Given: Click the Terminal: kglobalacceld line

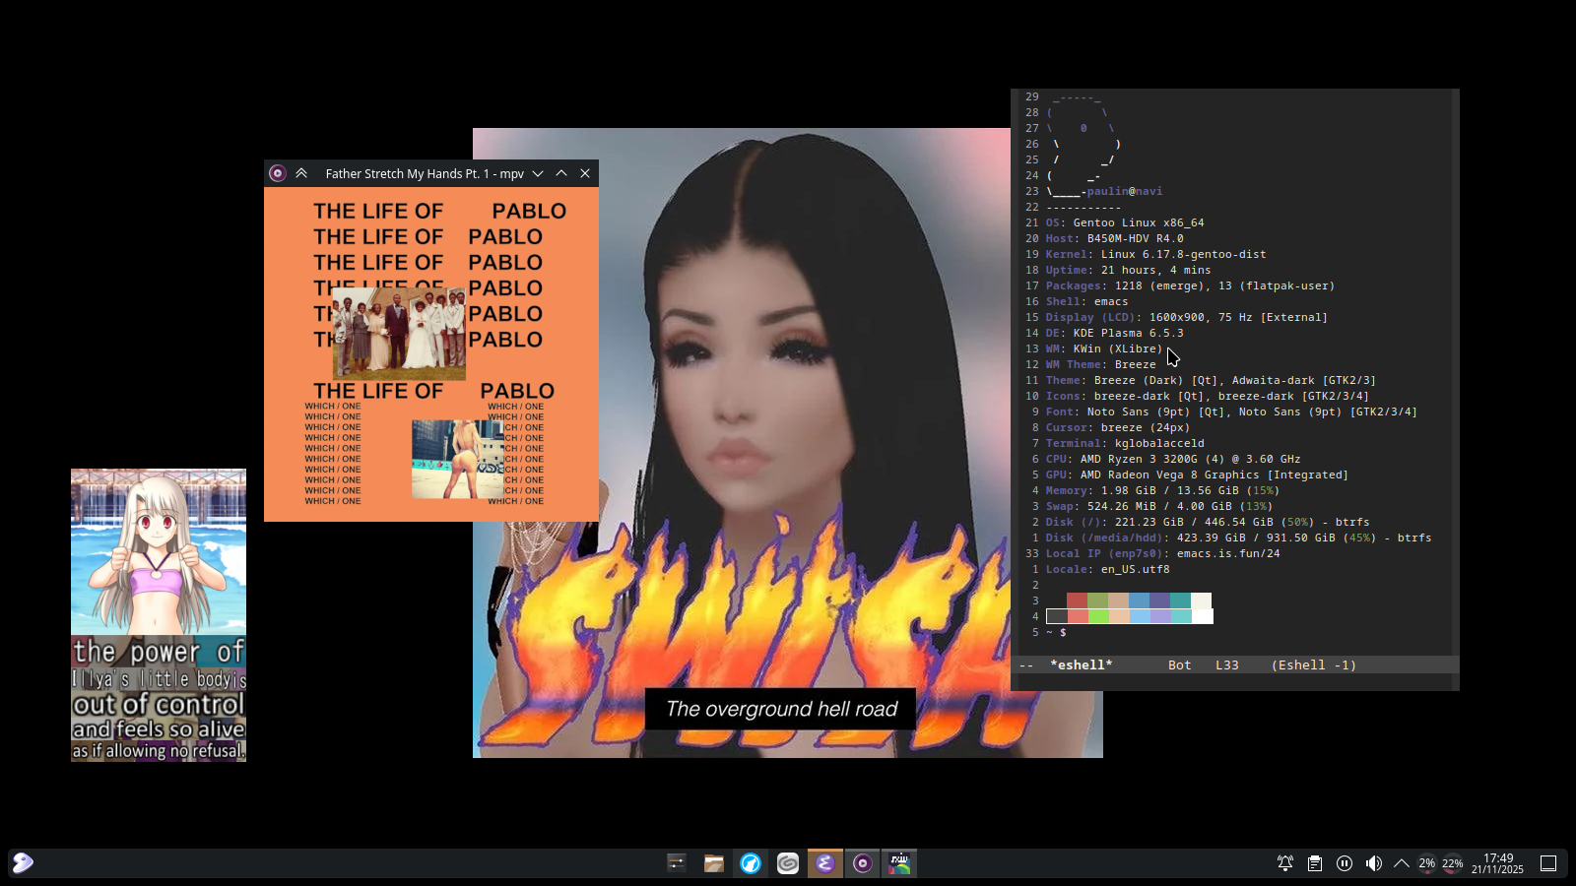Looking at the screenshot, I should (1125, 443).
